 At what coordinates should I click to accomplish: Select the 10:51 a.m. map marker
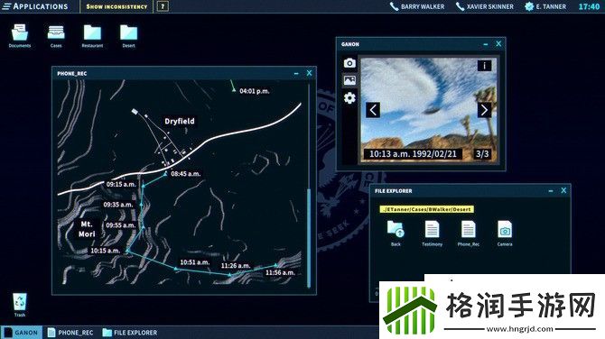[175, 268]
